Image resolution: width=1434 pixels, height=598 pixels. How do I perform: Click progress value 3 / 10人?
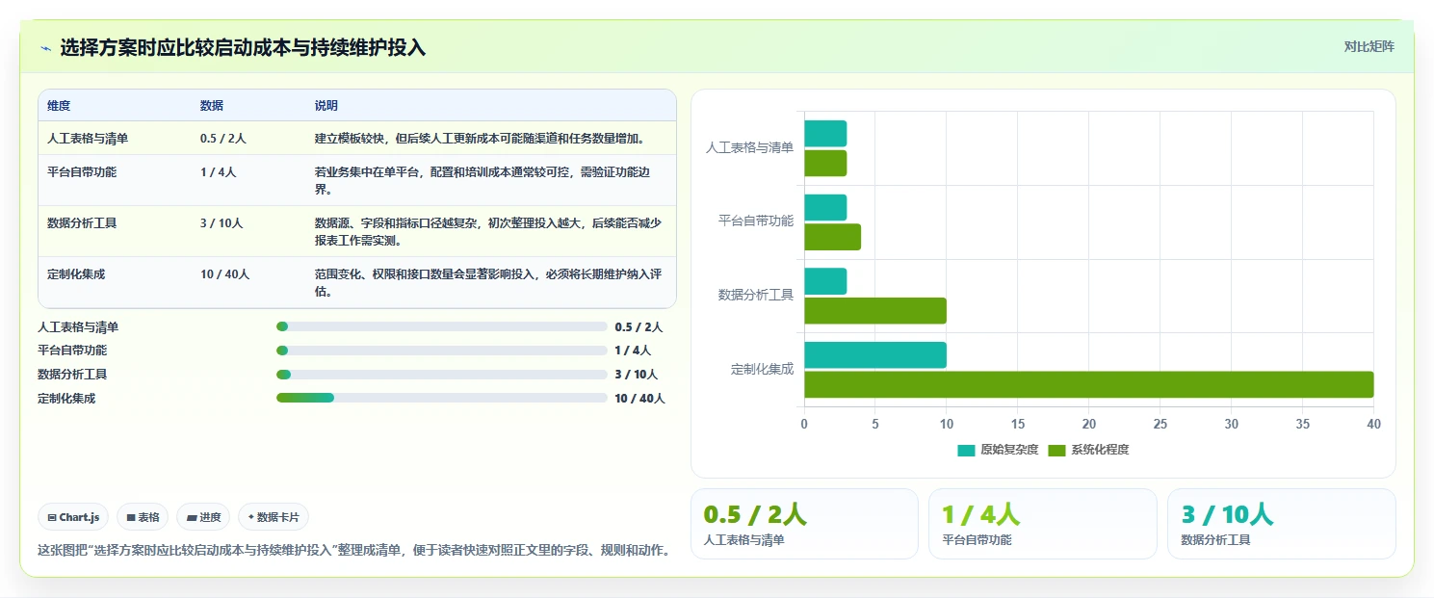637,375
